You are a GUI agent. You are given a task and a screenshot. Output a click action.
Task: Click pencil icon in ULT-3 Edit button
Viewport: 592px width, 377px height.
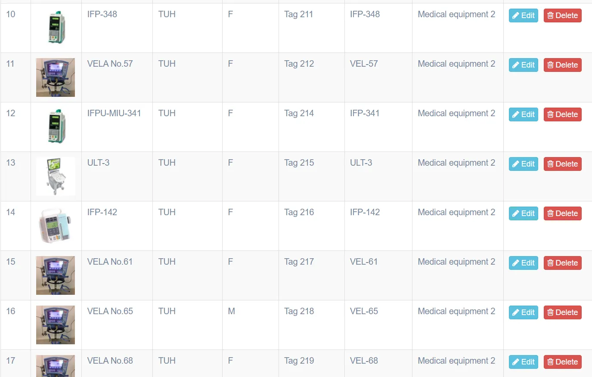pos(515,164)
